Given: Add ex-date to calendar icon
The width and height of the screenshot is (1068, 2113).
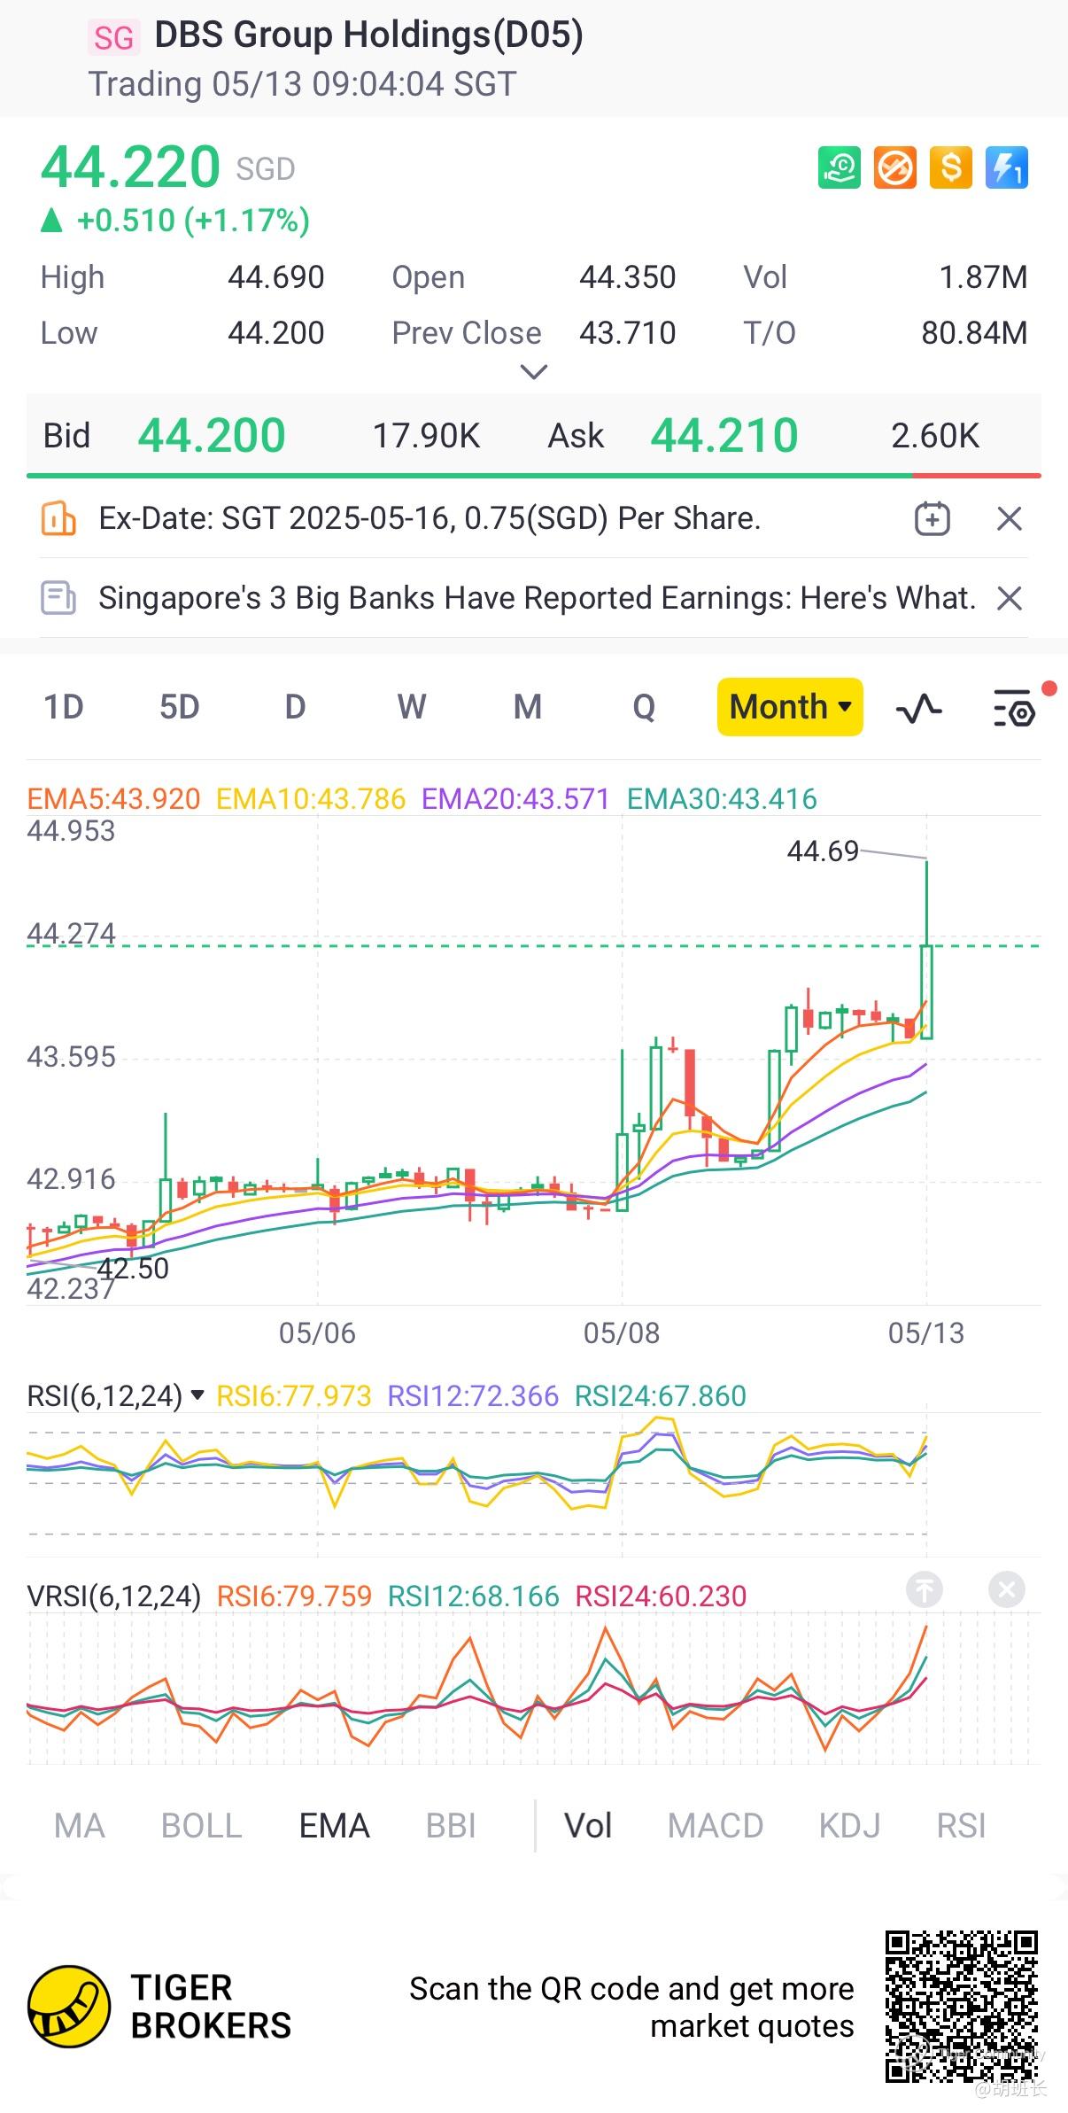Looking at the screenshot, I should pyautogui.click(x=932, y=518).
